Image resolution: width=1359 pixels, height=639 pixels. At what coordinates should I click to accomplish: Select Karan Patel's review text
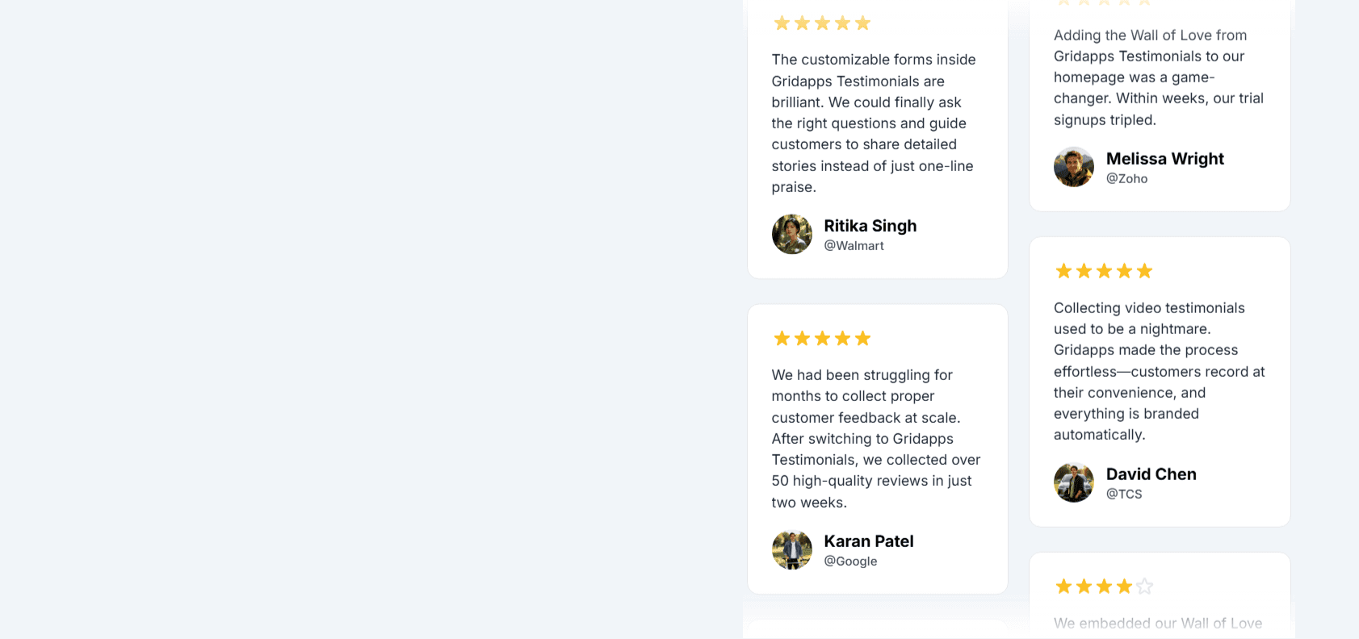(x=875, y=438)
